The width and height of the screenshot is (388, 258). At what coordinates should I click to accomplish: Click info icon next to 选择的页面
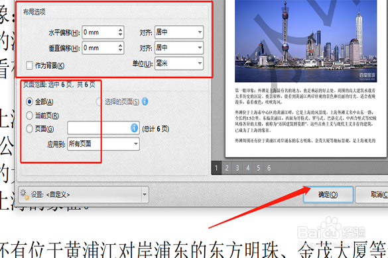click(145, 101)
